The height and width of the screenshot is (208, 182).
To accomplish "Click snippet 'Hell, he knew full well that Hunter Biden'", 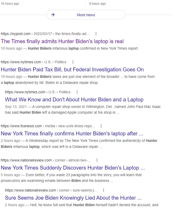I will pyautogui.click(x=82, y=205).
